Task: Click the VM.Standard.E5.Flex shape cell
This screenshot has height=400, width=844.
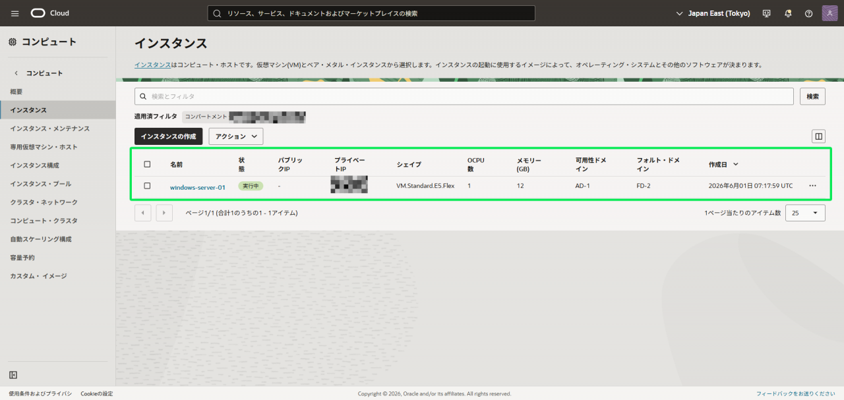Action: click(425, 186)
